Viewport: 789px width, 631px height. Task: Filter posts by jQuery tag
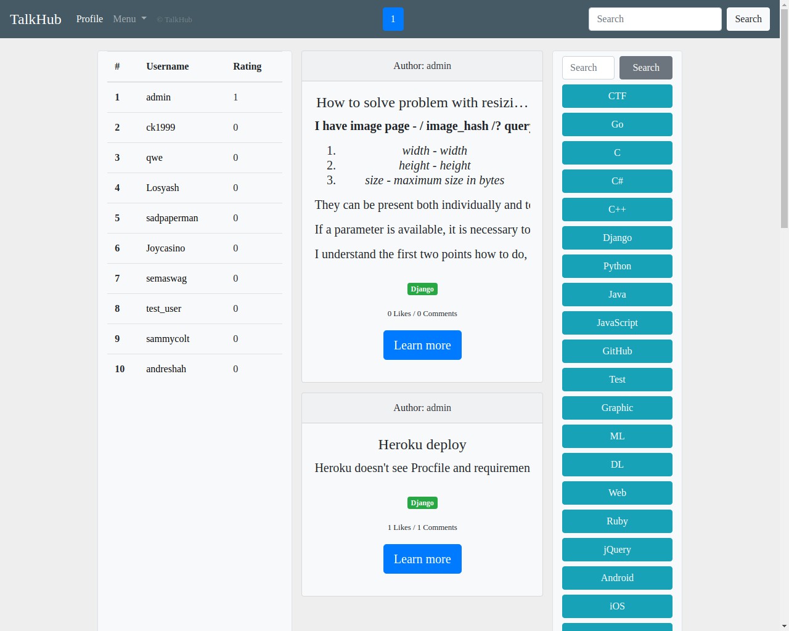tap(617, 550)
